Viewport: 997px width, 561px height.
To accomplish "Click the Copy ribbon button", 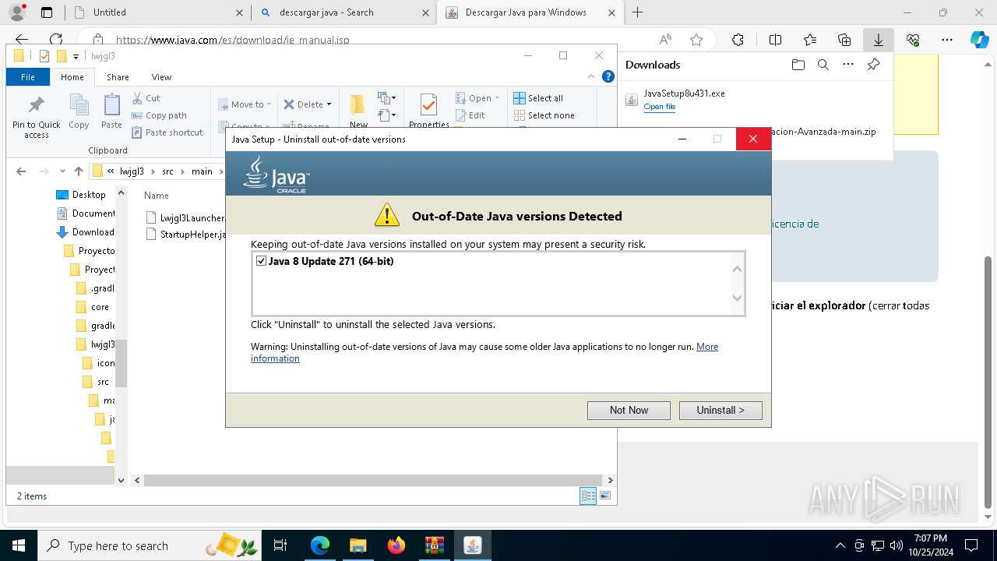I will pos(79,111).
